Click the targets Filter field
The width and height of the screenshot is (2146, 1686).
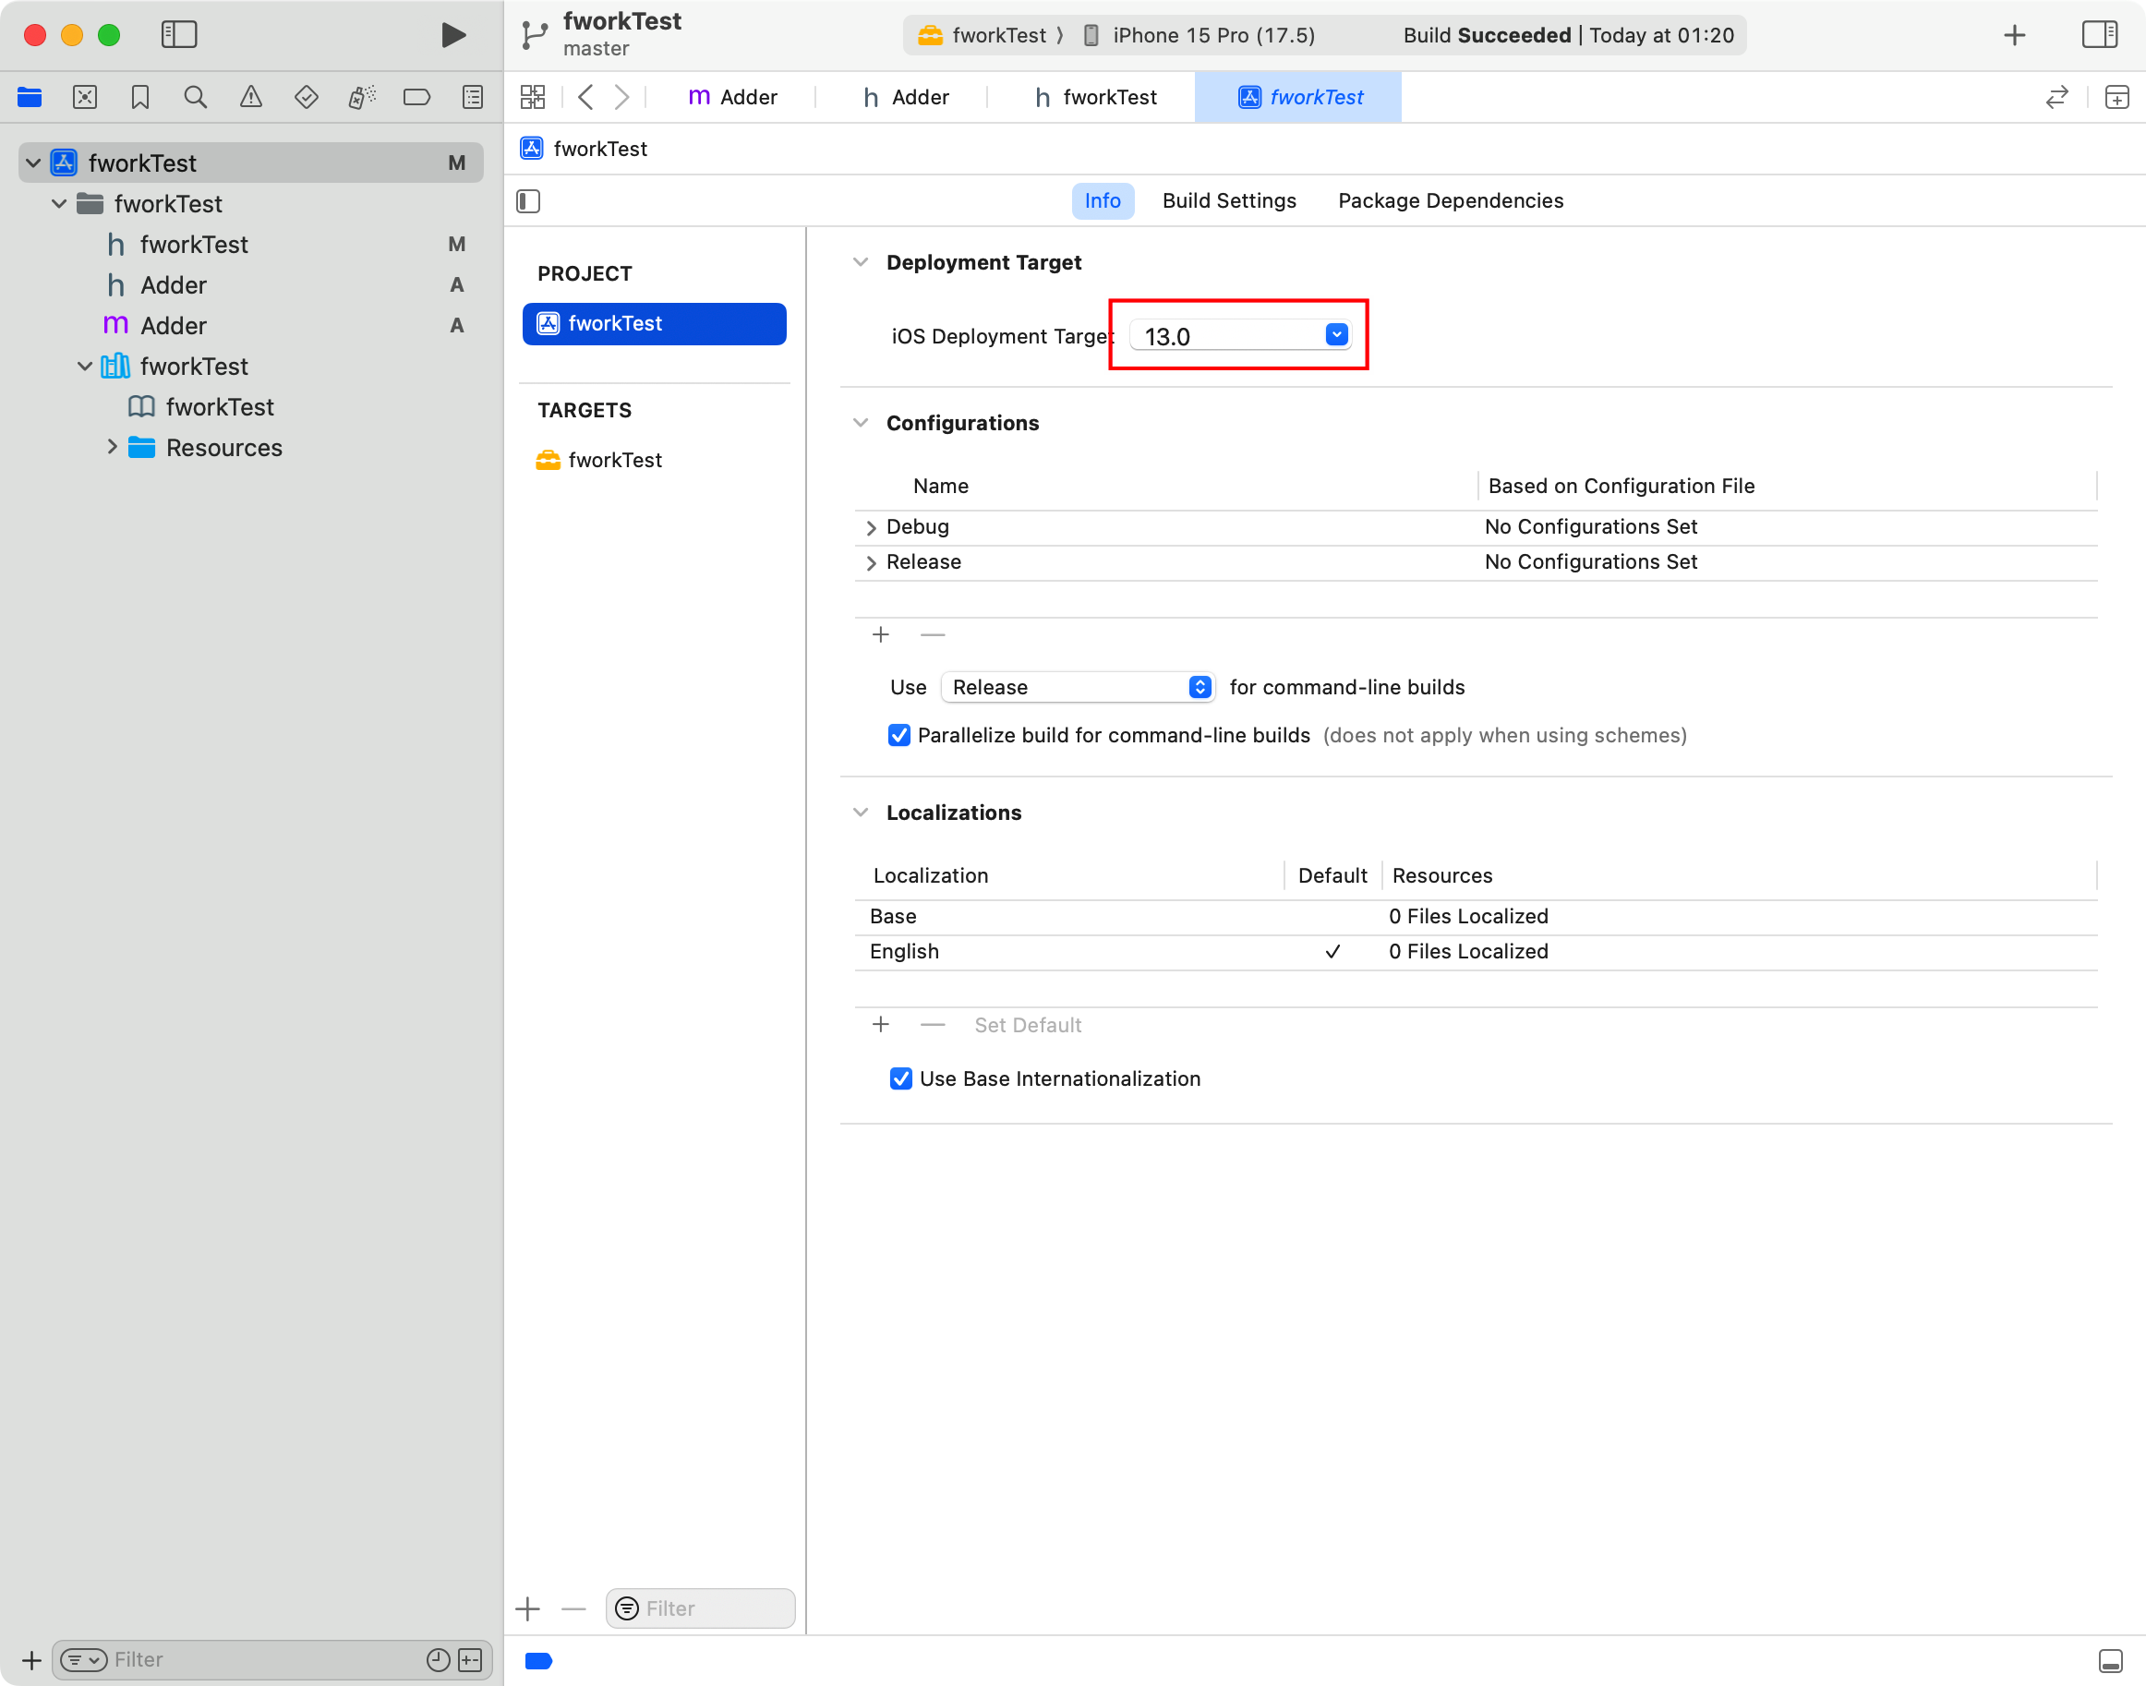point(700,1609)
